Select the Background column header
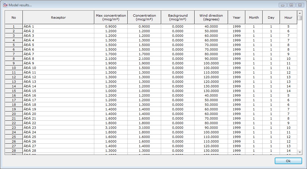 pyautogui.click(x=178, y=18)
